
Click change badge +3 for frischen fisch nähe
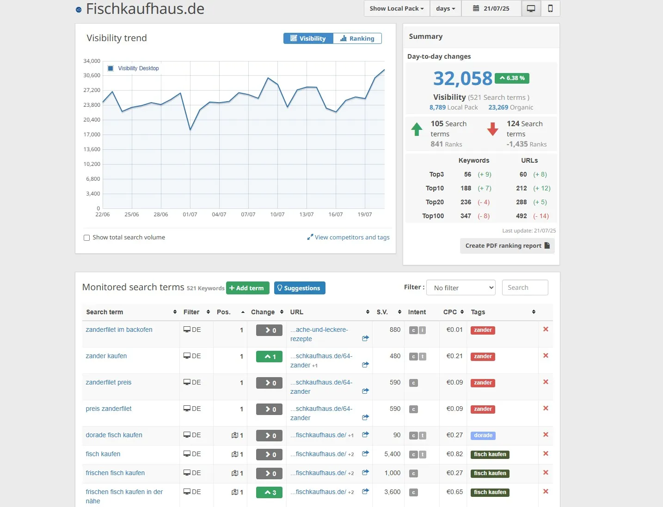point(269,493)
